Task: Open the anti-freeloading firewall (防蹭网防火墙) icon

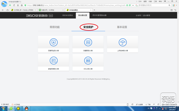Action: (88, 42)
